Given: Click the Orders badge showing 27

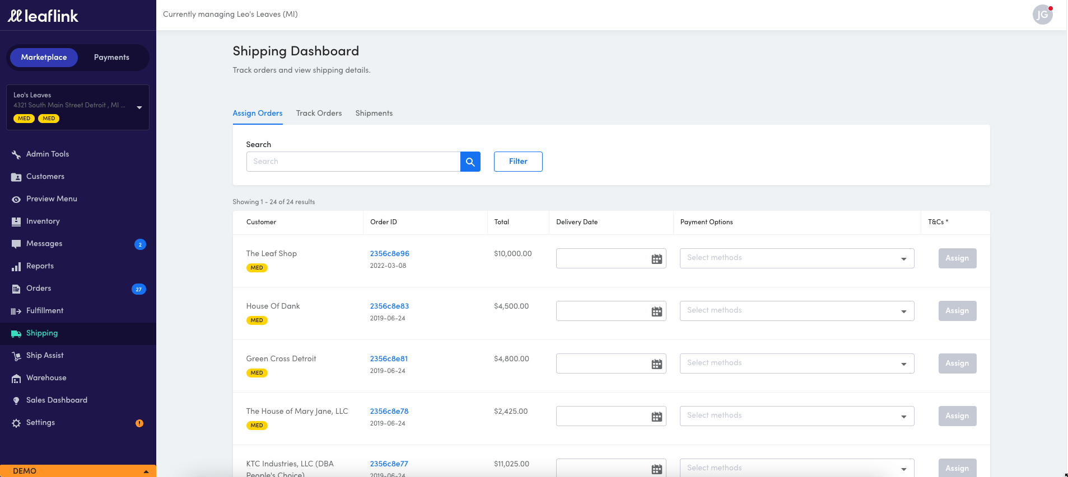Looking at the screenshot, I should tap(139, 289).
